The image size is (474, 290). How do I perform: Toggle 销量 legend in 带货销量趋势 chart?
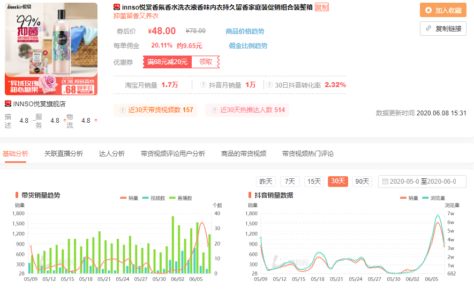(x=129, y=198)
